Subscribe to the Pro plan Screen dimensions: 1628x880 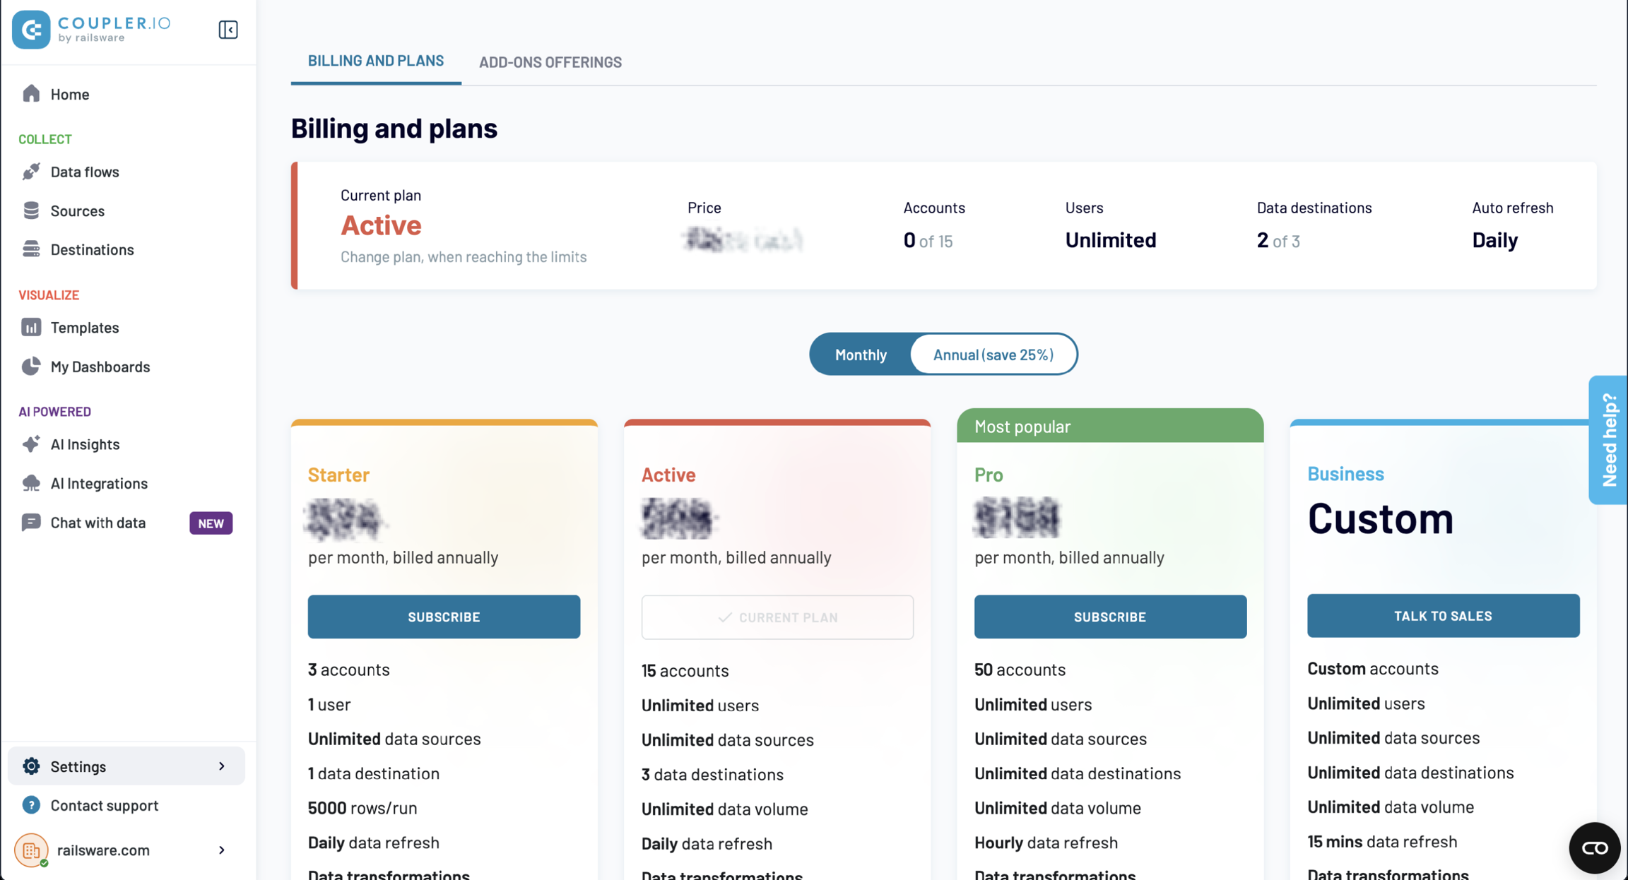coord(1109,617)
